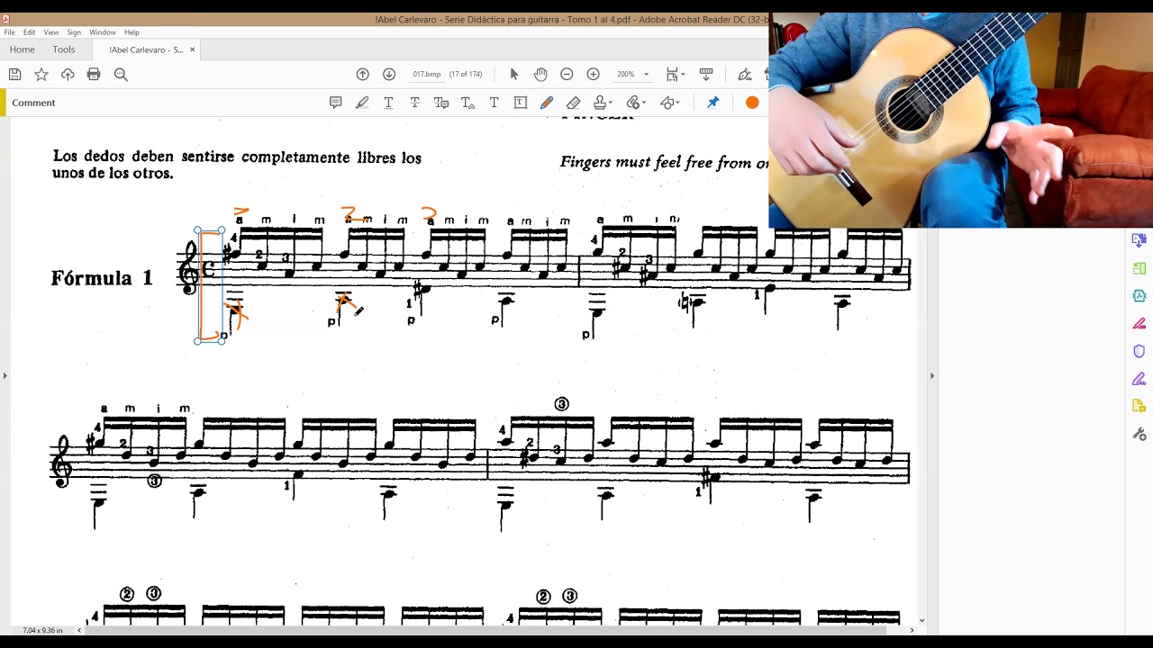Click the Comment toolbar label
Viewport: 1153px width, 648px height.
pyautogui.click(x=33, y=103)
